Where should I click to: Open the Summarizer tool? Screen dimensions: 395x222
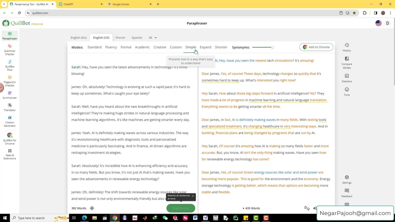[x=10, y=95]
